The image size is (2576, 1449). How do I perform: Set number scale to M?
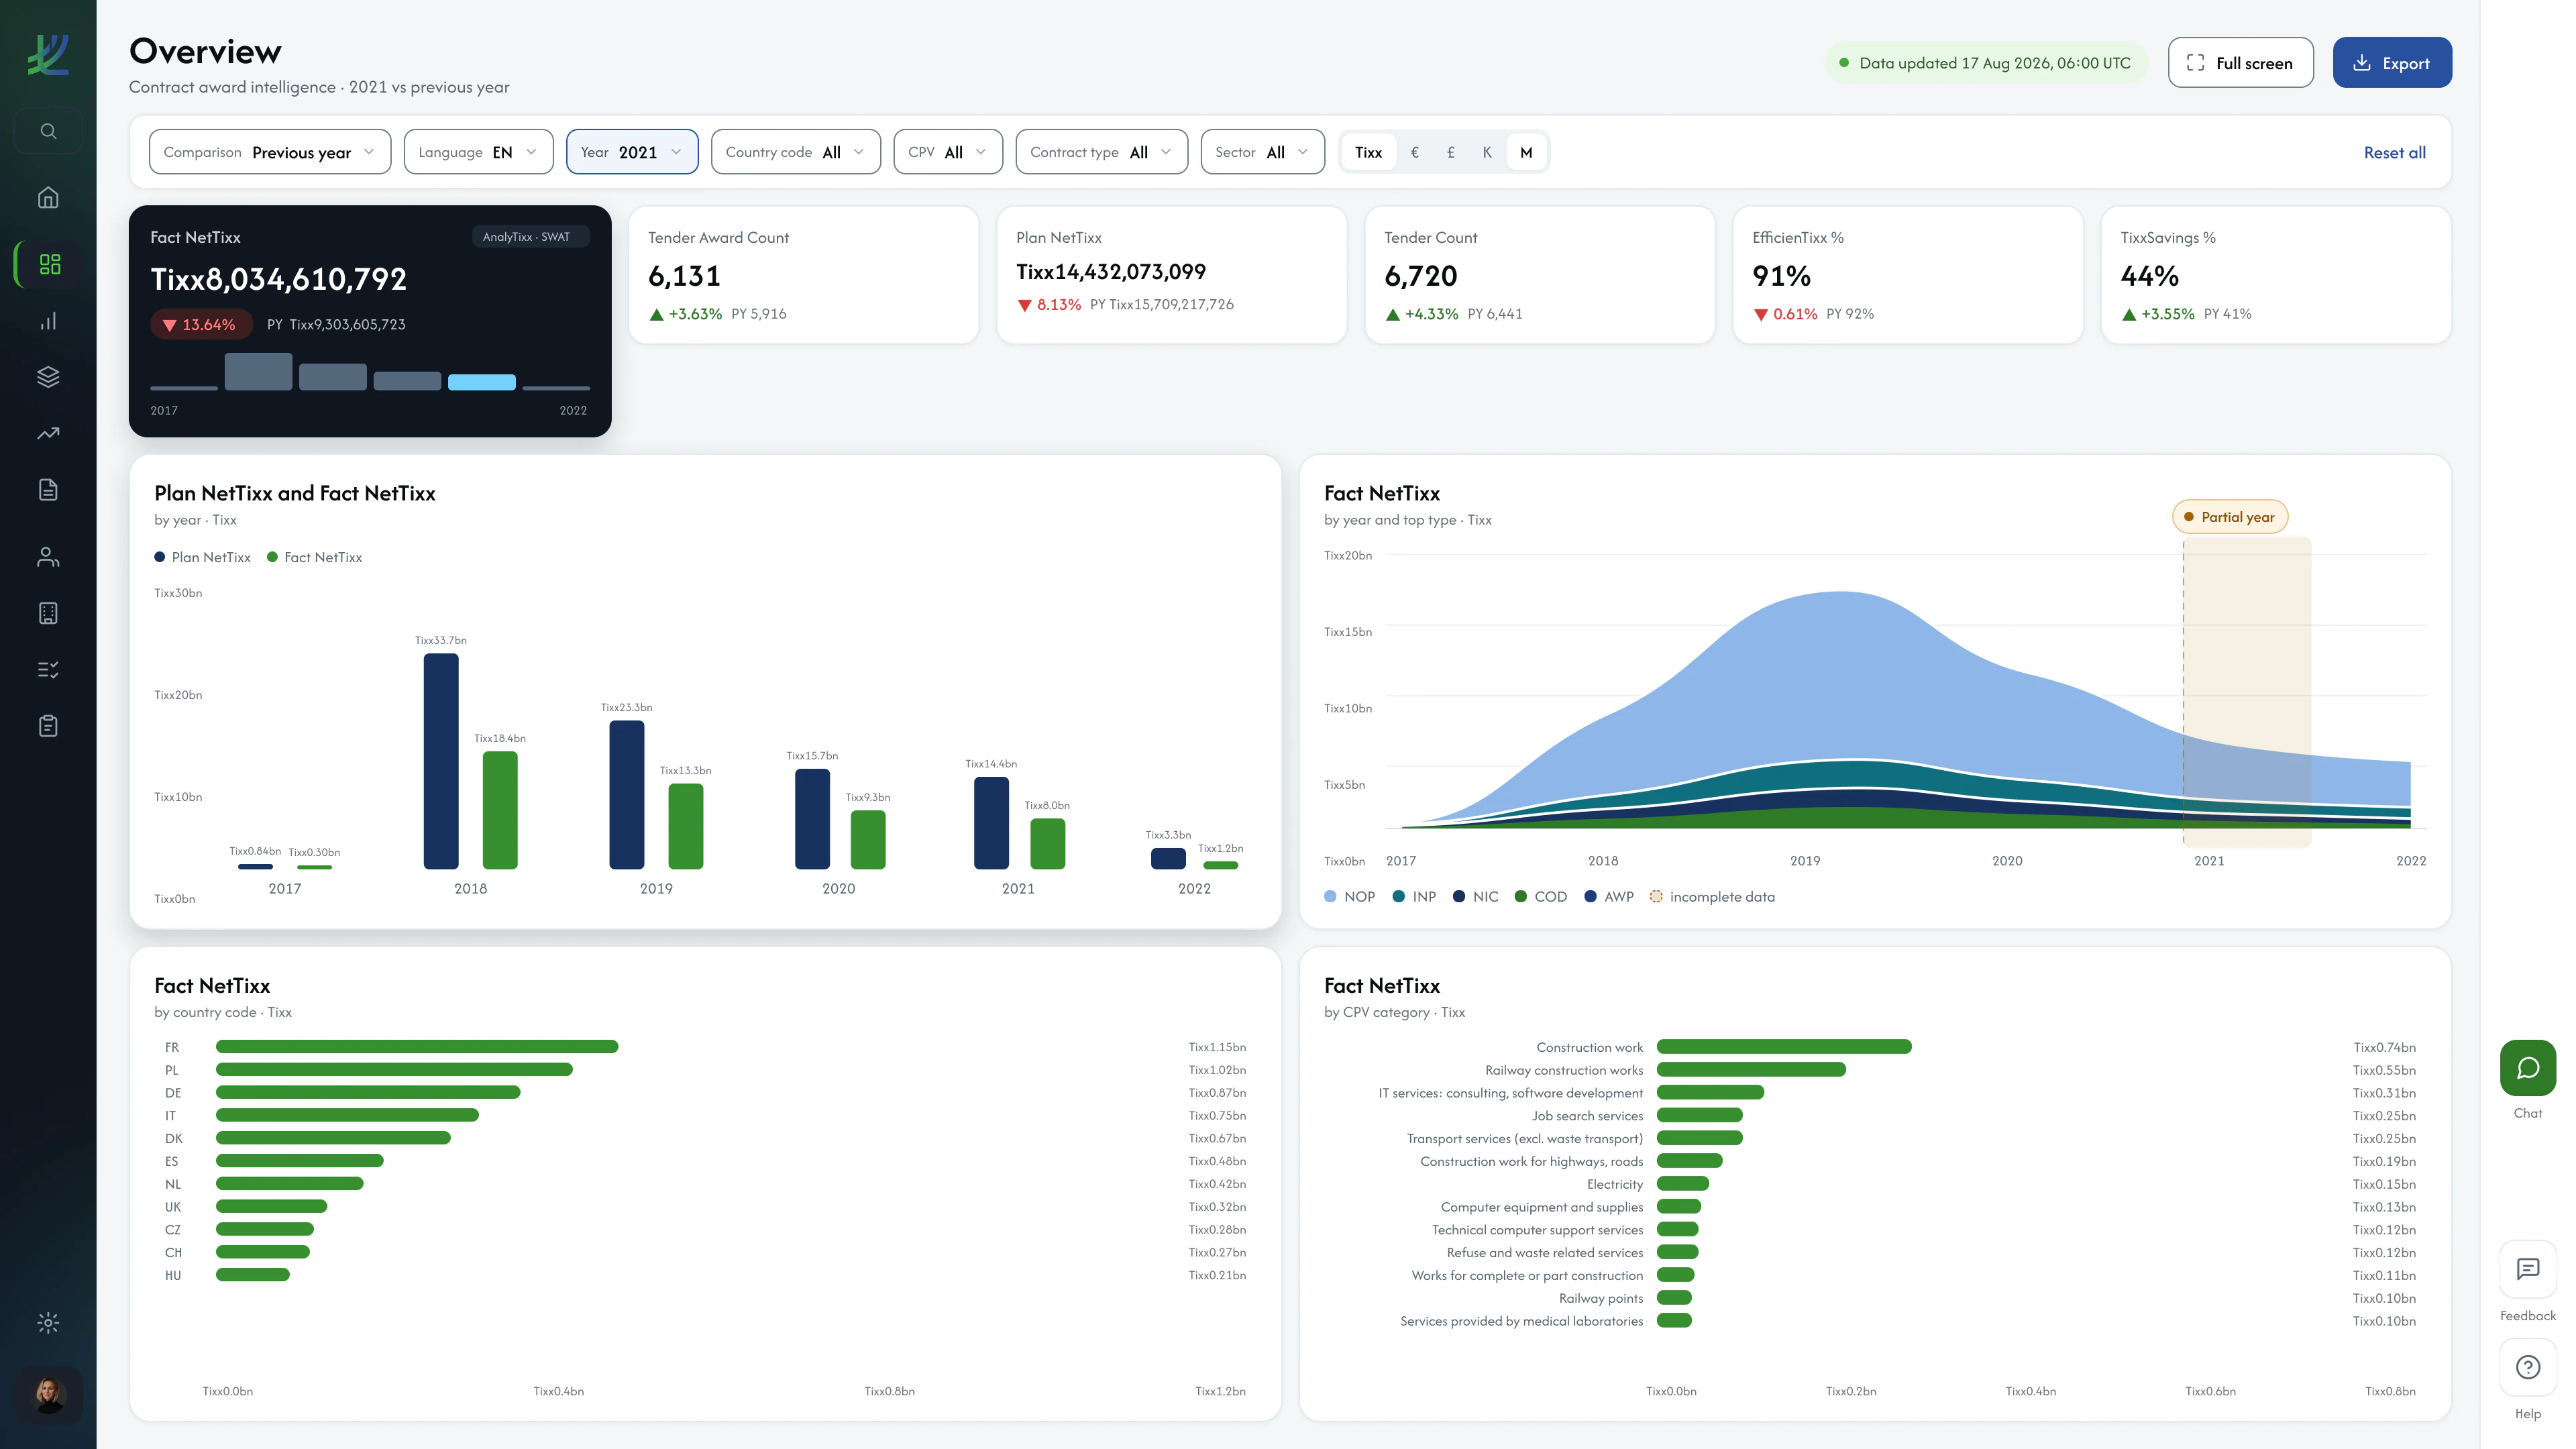[x=1526, y=152]
